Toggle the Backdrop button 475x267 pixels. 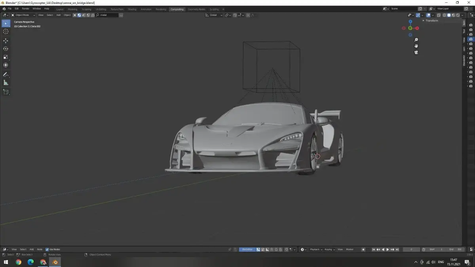coord(247,250)
